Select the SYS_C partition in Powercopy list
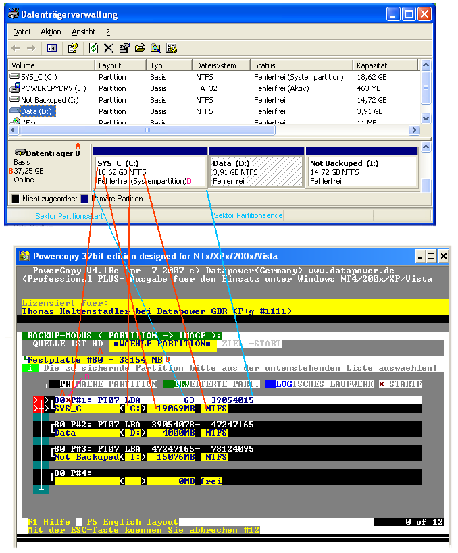Image resolution: width=458 pixels, height=553 pixels. (68, 409)
